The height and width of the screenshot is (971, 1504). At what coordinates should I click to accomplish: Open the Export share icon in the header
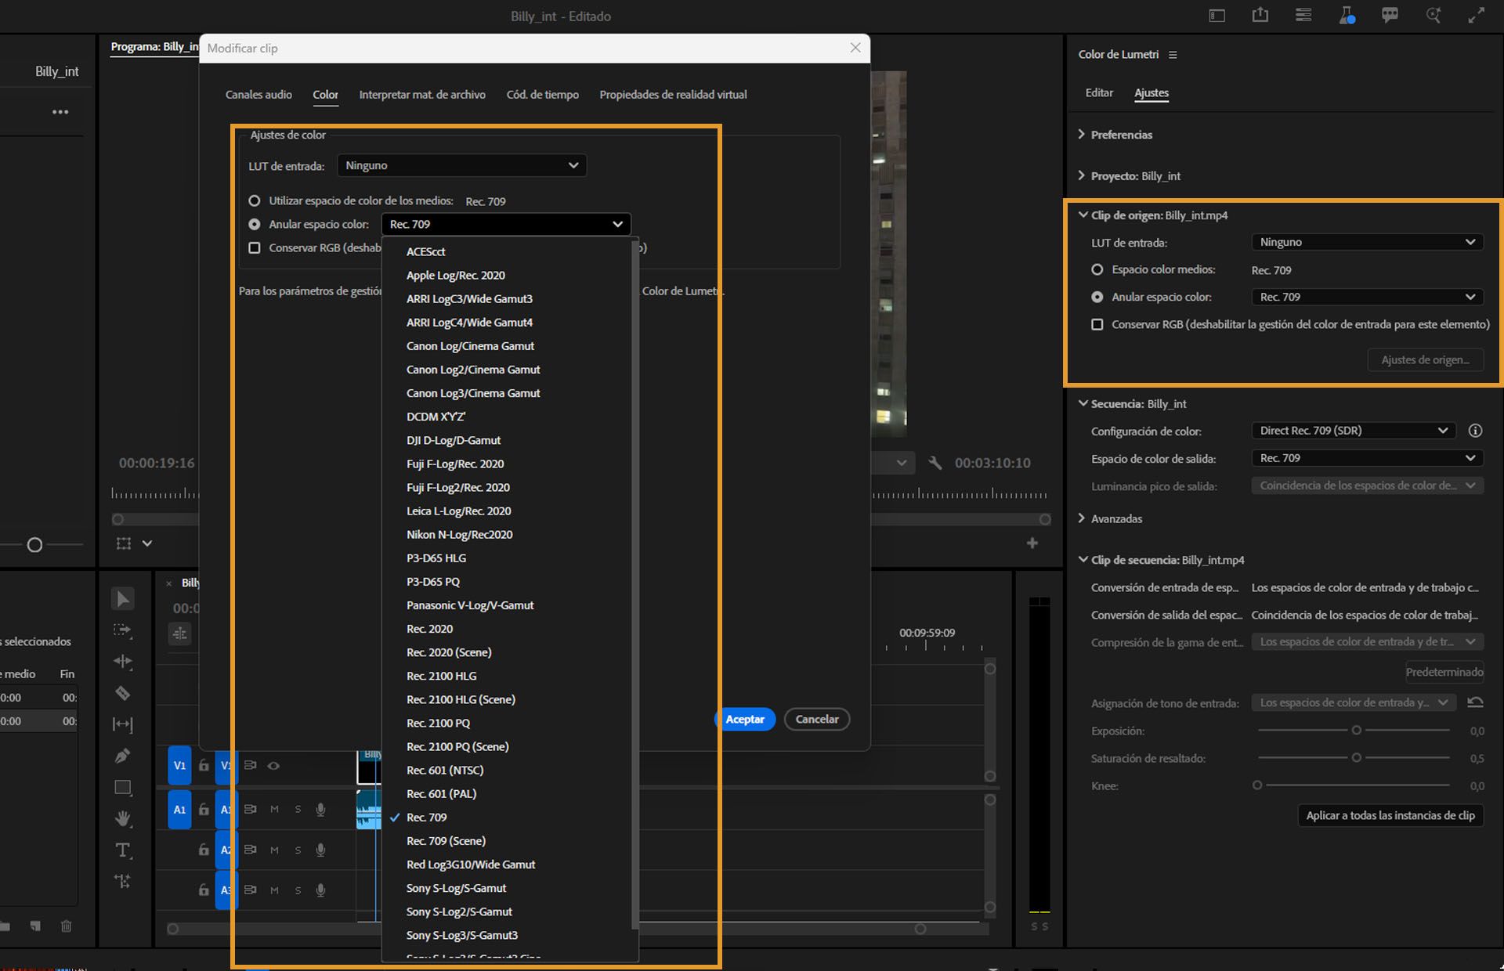[1260, 15]
